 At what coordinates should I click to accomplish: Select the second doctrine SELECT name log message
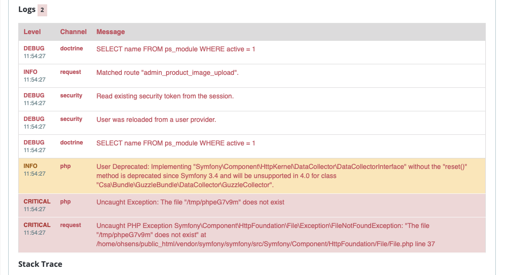click(176, 143)
